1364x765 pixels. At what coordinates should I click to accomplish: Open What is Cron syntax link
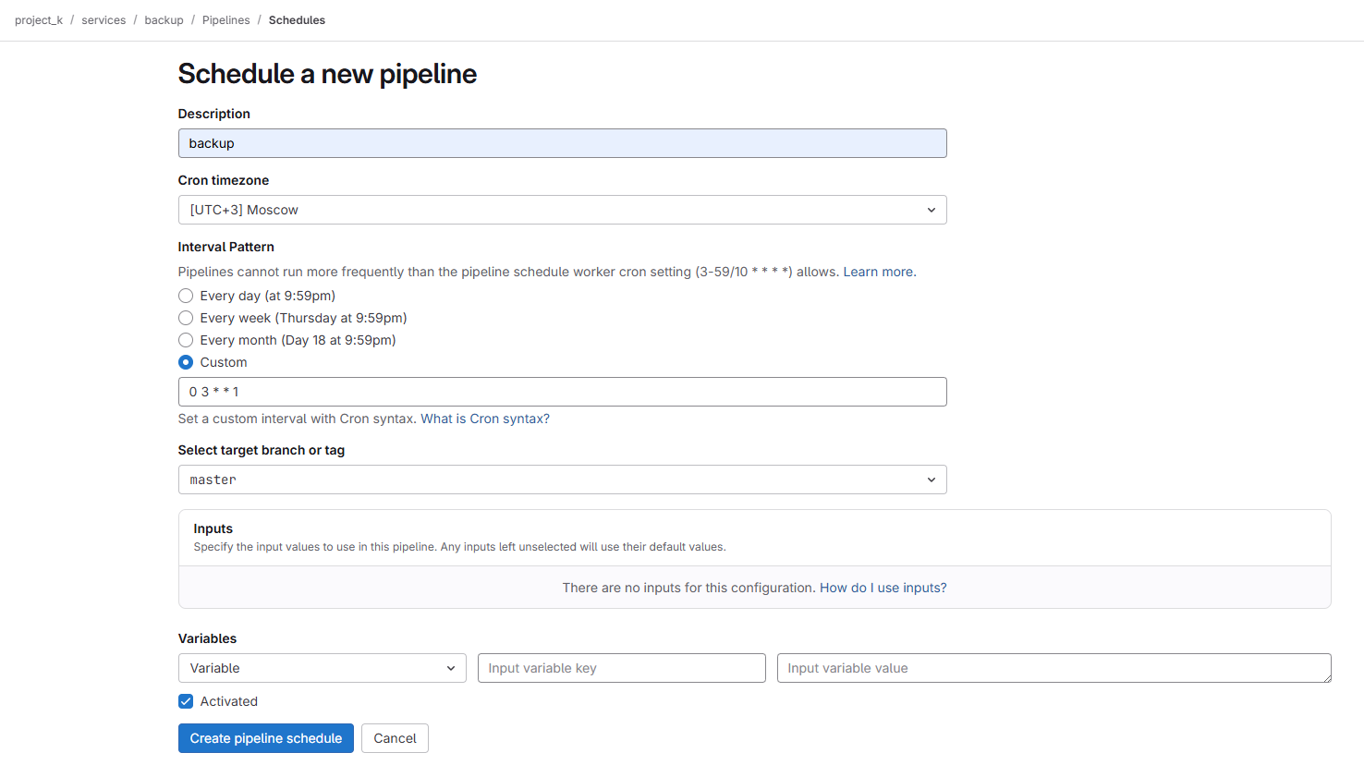pos(485,419)
